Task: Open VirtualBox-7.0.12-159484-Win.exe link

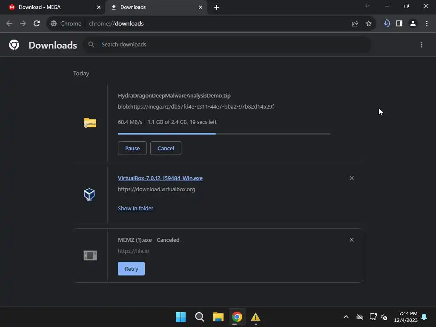Action: coord(160,178)
